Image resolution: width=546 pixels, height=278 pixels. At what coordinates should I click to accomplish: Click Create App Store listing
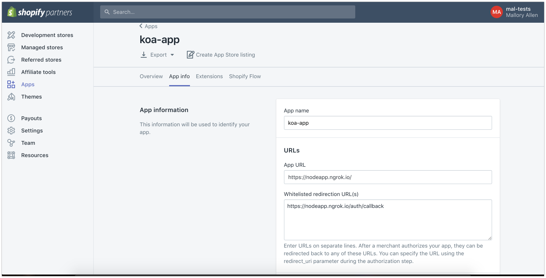225,55
